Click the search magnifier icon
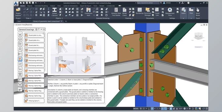The height and width of the screenshot is (112, 222). click(x=161, y=3)
